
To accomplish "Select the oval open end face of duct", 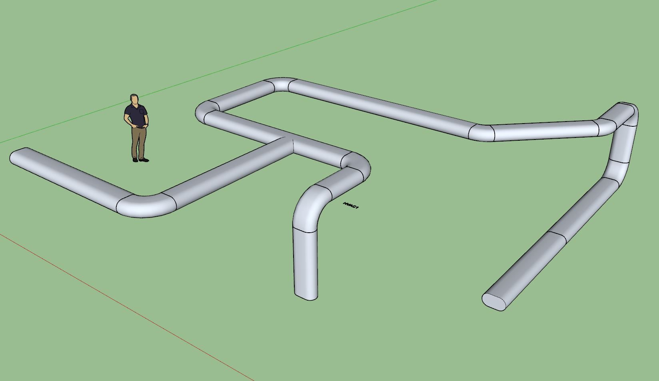I will [494, 301].
